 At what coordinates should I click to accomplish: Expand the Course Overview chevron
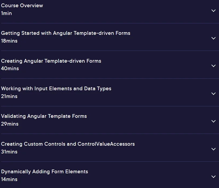[213, 11]
